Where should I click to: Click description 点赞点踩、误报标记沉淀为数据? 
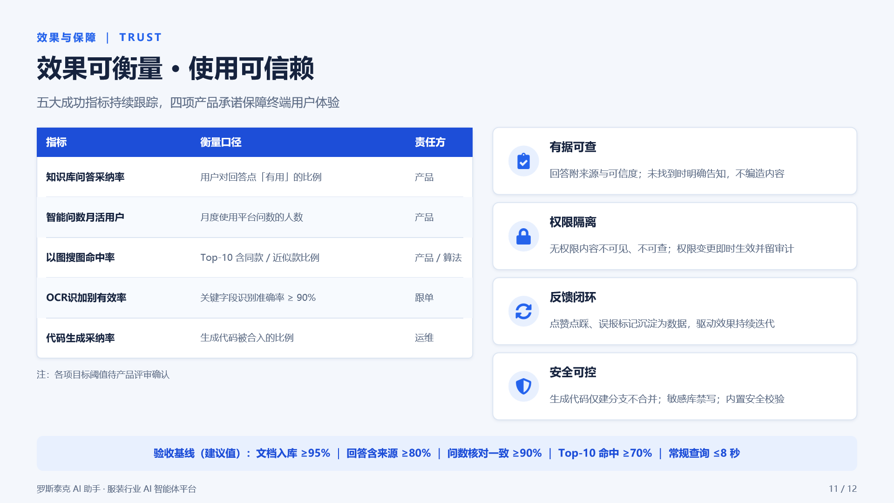(x=618, y=324)
